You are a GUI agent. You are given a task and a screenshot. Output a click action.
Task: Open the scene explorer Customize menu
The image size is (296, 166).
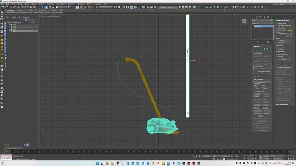(x=26, y=17)
